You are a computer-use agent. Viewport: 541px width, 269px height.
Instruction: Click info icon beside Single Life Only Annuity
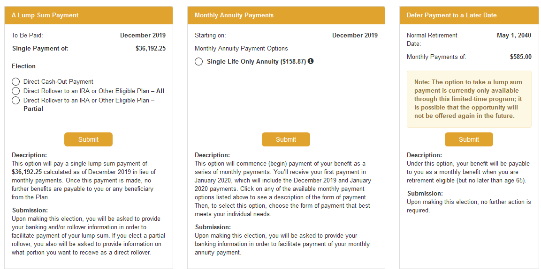tap(311, 61)
